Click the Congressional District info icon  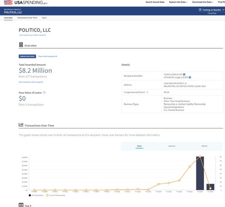click(147, 92)
